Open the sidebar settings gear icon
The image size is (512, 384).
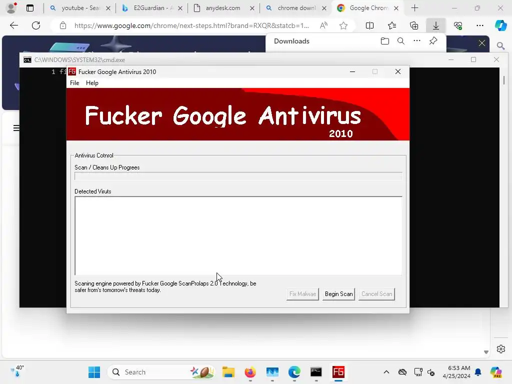501,349
